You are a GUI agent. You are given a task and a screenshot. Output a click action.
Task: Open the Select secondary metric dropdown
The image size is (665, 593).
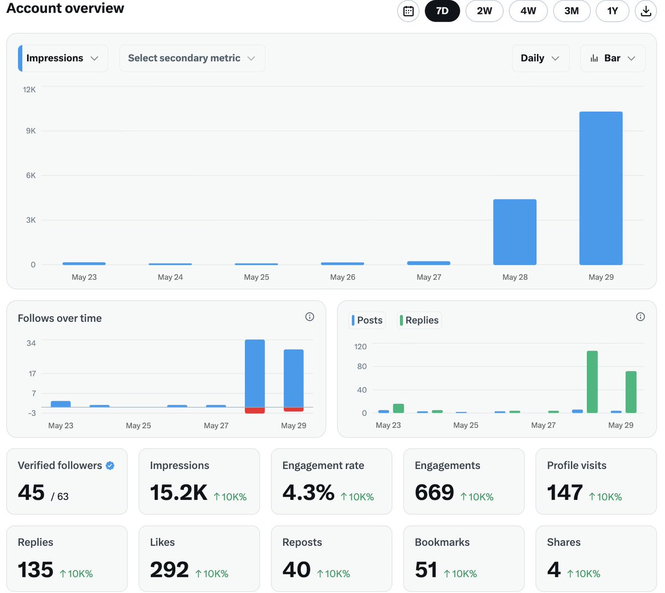[192, 58]
